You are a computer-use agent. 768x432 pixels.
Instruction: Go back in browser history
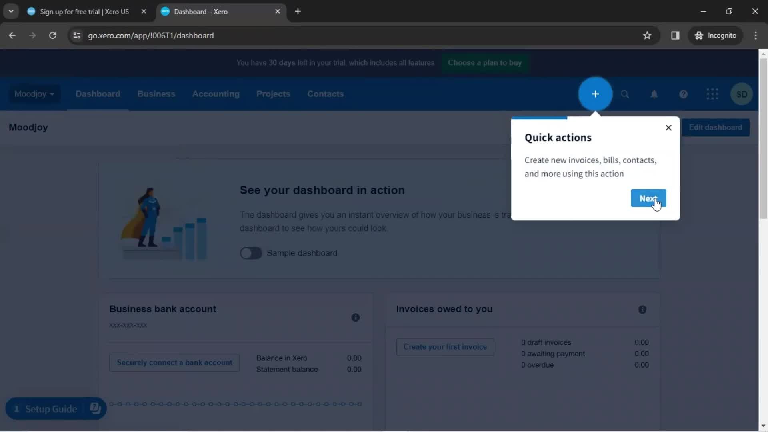[12, 36]
